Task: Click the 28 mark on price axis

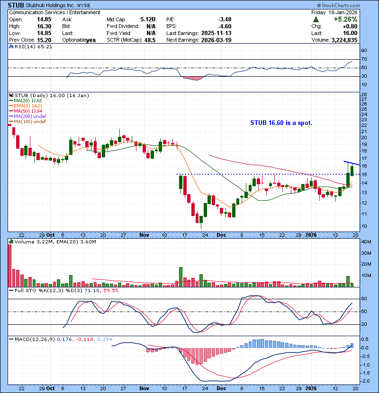Action: pos(364,95)
